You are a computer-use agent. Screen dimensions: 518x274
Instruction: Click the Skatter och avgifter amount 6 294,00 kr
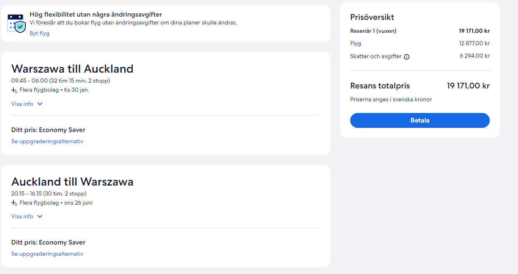(x=474, y=56)
